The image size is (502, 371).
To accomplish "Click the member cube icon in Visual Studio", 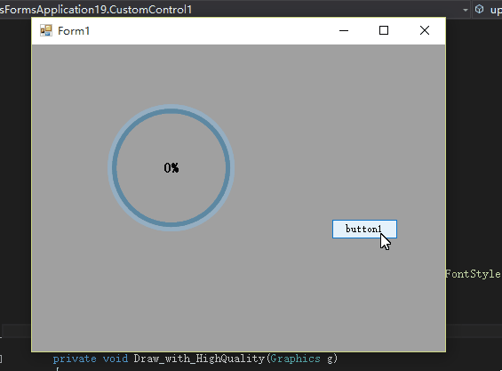I will pos(479,9).
